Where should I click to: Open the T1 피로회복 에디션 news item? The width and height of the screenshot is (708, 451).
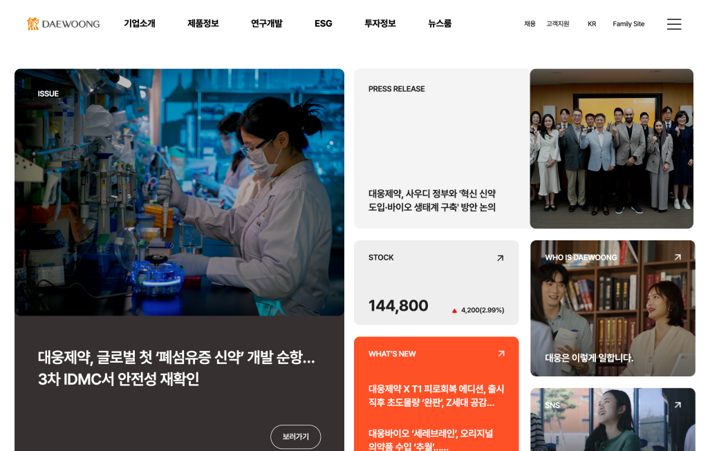coord(436,396)
